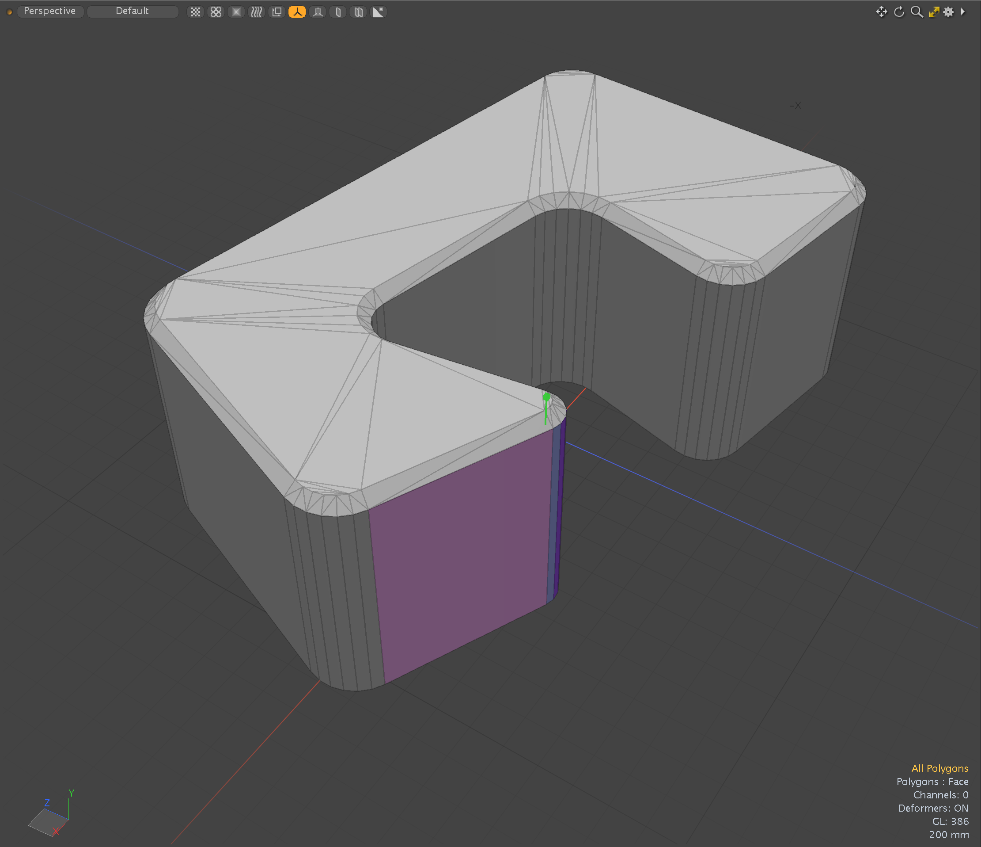Screen dimensions: 981x847
Task: Click the viewport pan (move arrows) icon
Action: tap(881, 12)
